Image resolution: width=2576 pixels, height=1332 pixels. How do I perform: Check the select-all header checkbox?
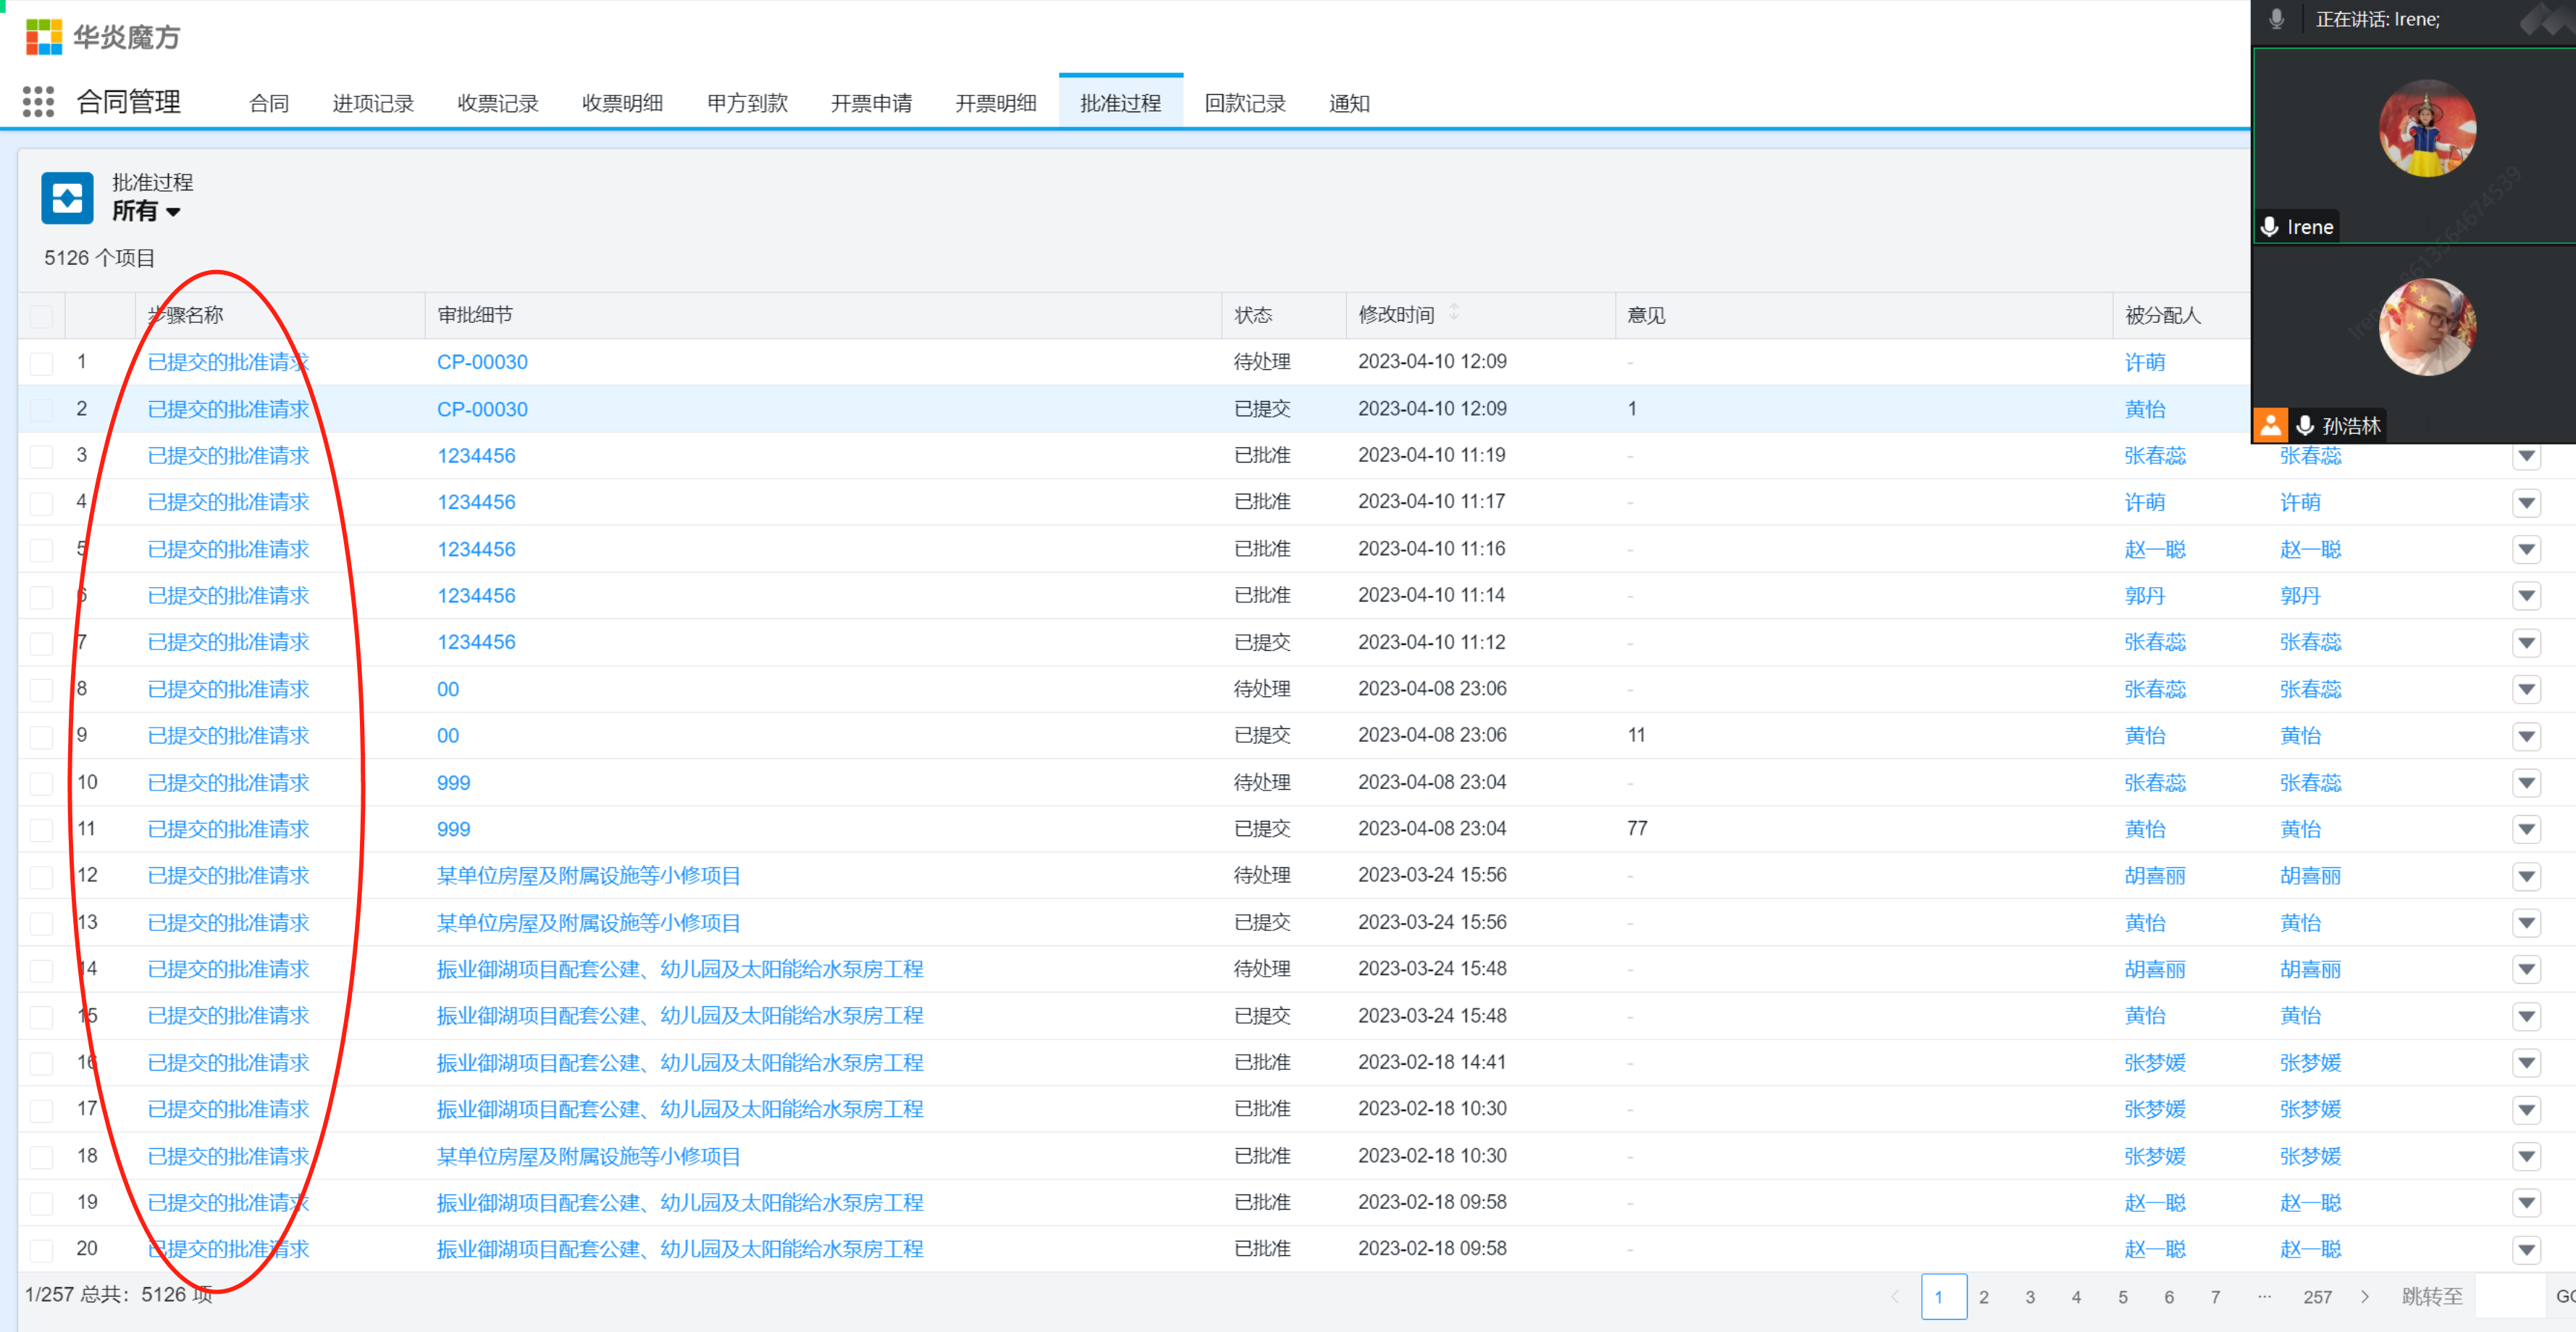pyautogui.click(x=41, y=316)
